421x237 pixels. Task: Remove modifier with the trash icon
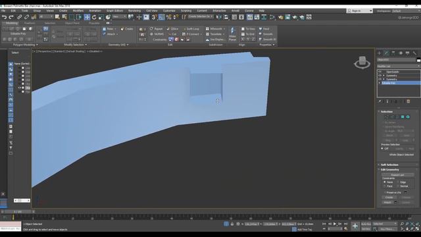(x=409, y=101)
